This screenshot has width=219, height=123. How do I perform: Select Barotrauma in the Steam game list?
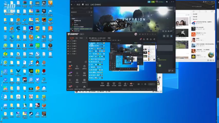coord(79,27)
